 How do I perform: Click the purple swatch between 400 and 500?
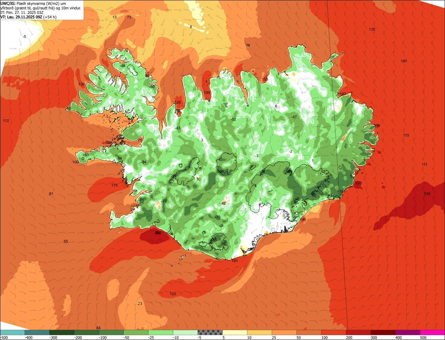(408, 332)
